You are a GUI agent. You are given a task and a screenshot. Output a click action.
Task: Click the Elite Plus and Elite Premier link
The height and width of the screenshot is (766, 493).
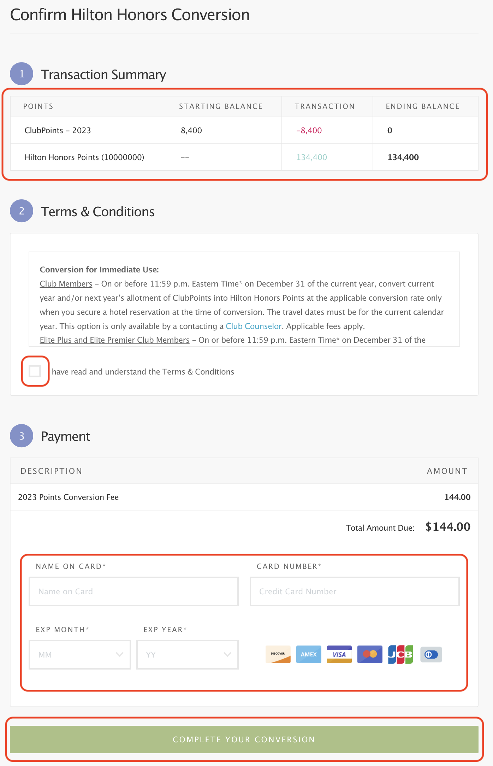(x=115, y=340)
